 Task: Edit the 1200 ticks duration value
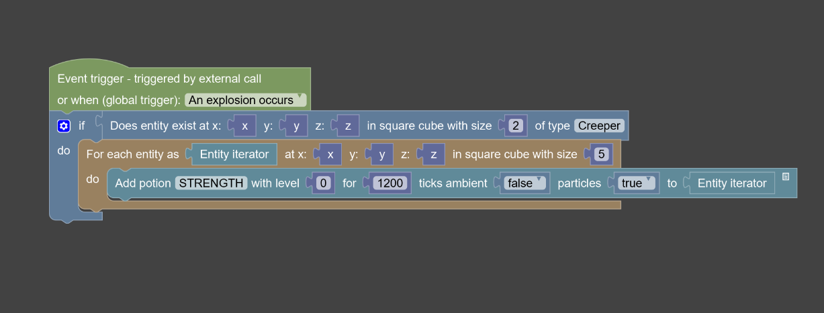pos(390,183)
